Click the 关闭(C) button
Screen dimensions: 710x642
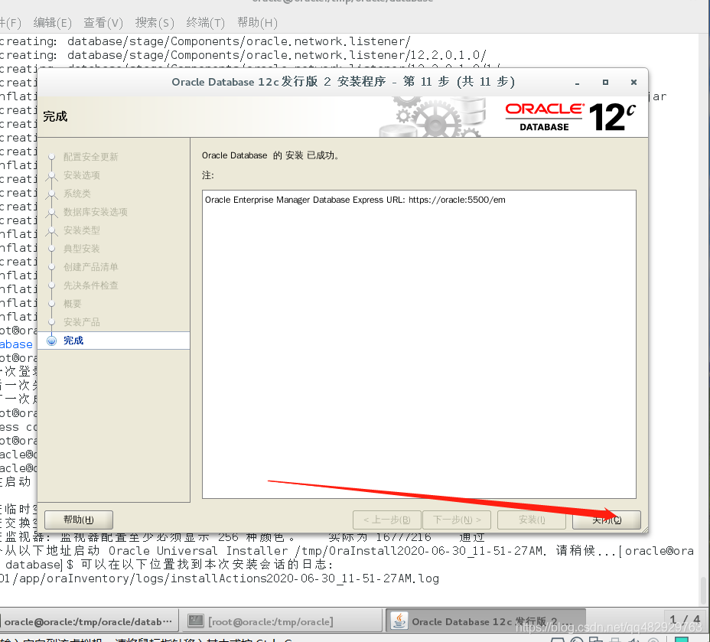(606, 520)
